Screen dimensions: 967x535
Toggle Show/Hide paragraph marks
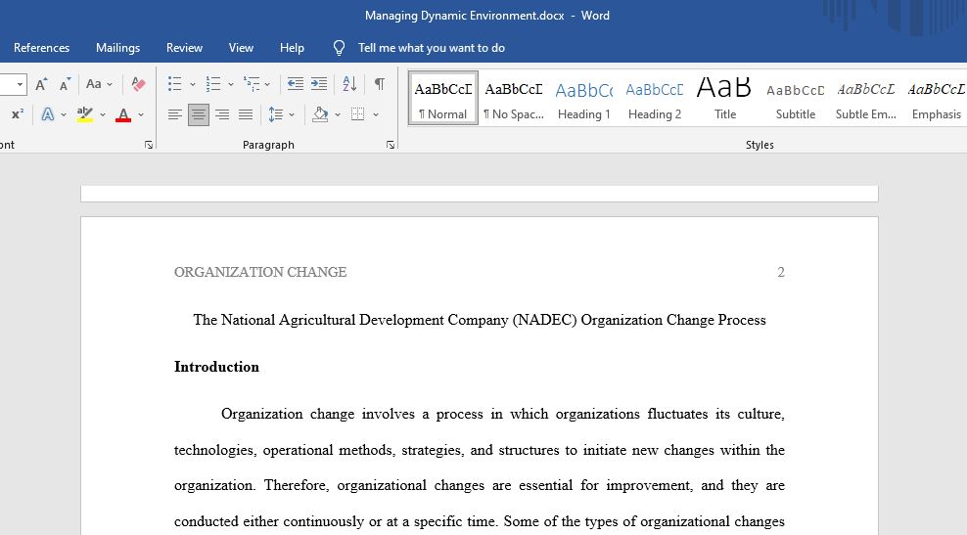click(380, 84)
